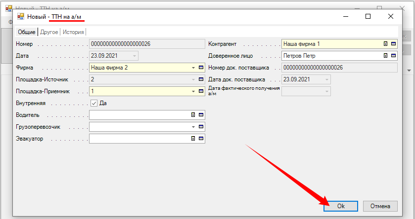Click the blue window icon beside Фирма

click(201, 68)
